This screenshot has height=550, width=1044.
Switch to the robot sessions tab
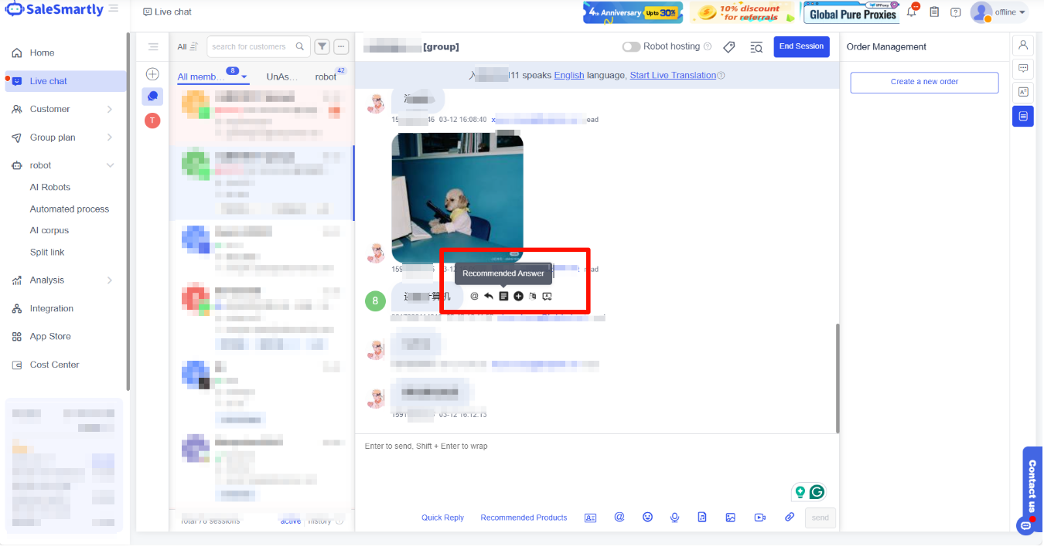pos(326,76)
